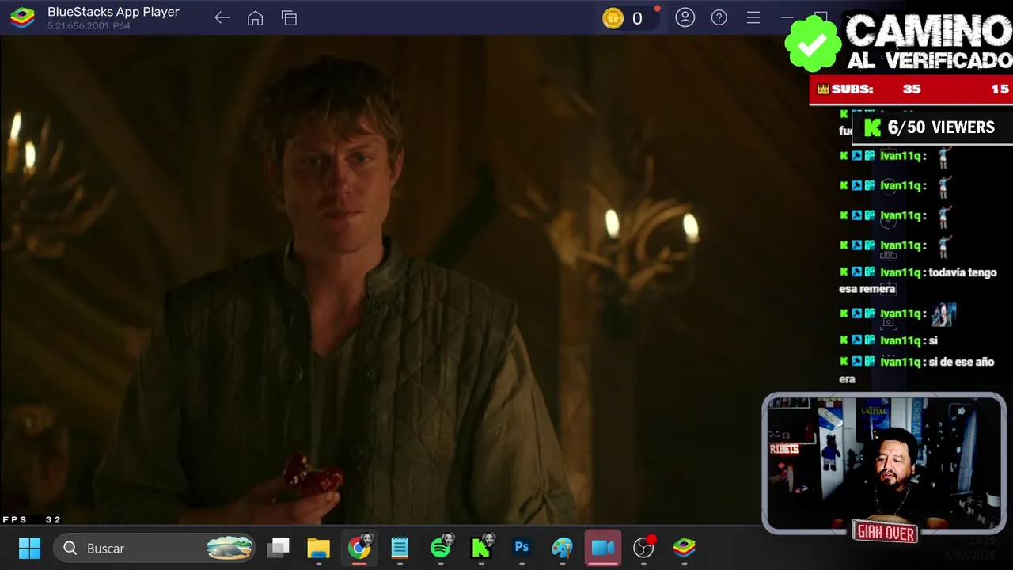The height and width of the screenshot is (570, 1013).
Task: Switch to Photoshop on the taskbar
Action: point(522,548)
